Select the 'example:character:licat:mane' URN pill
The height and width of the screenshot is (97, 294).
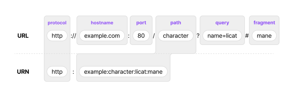(123, 72)
